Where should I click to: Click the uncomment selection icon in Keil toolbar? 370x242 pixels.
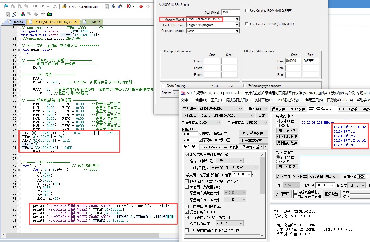pos(55,6)
